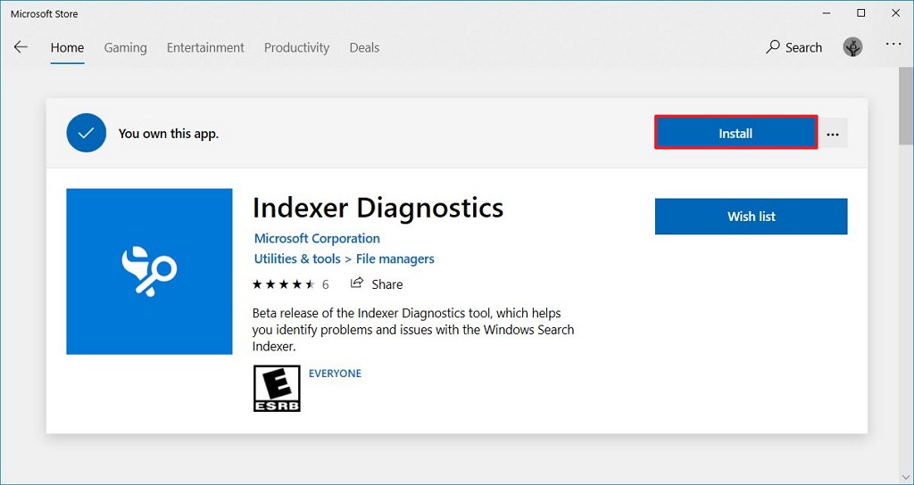Screen dimensions: 914x485
Task: Click the owned app checkmark icon
Action: point(87,133)
